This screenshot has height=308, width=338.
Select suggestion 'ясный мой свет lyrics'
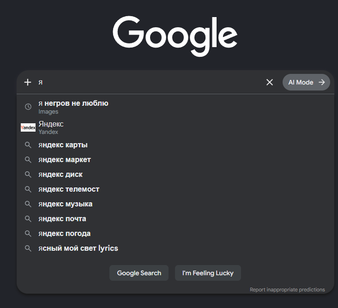click(x=175, y=248)
